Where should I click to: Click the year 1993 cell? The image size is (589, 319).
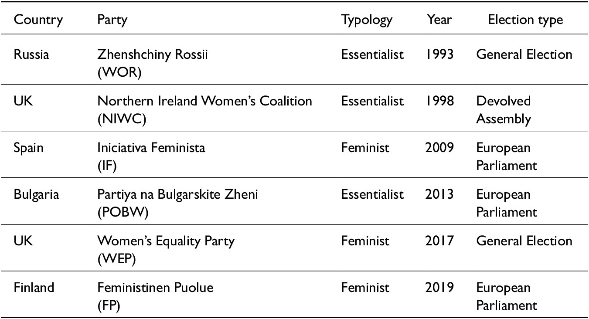coord(439,54)
